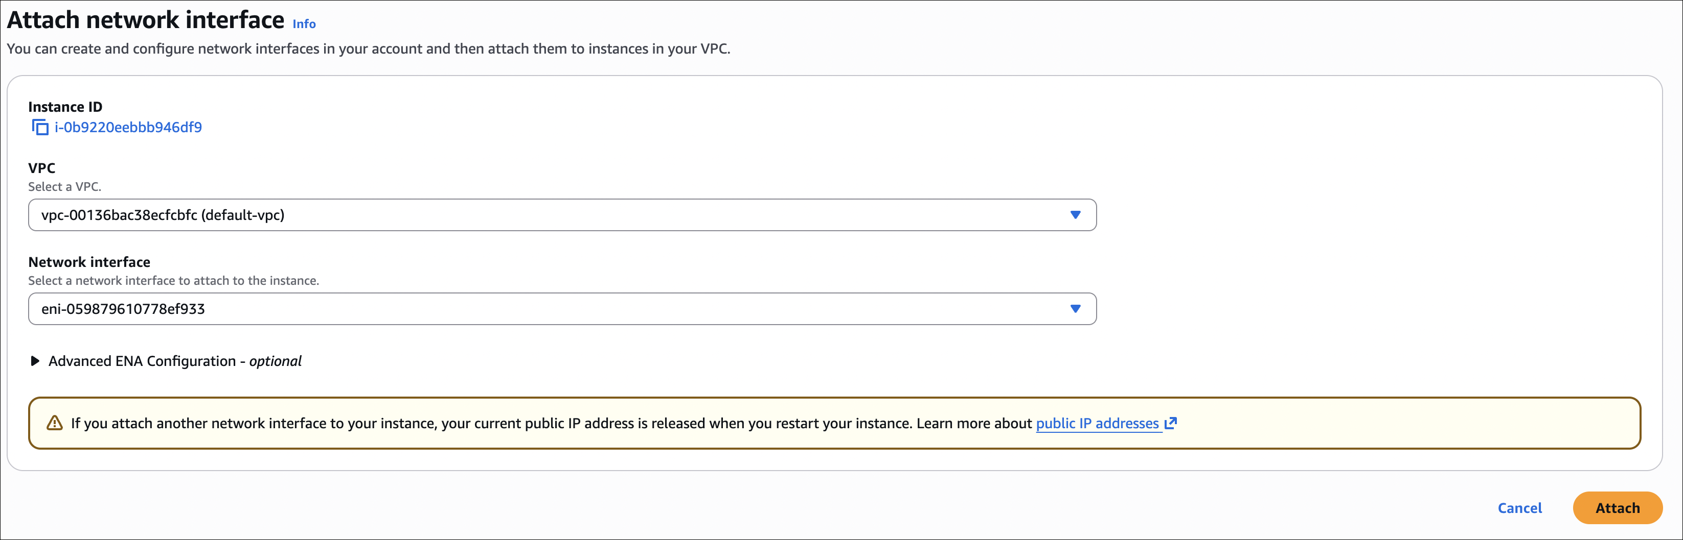This screenshot has height=540, width=1683.
Task: Click the external link icon after public IP addresses
Action: 1171,423
